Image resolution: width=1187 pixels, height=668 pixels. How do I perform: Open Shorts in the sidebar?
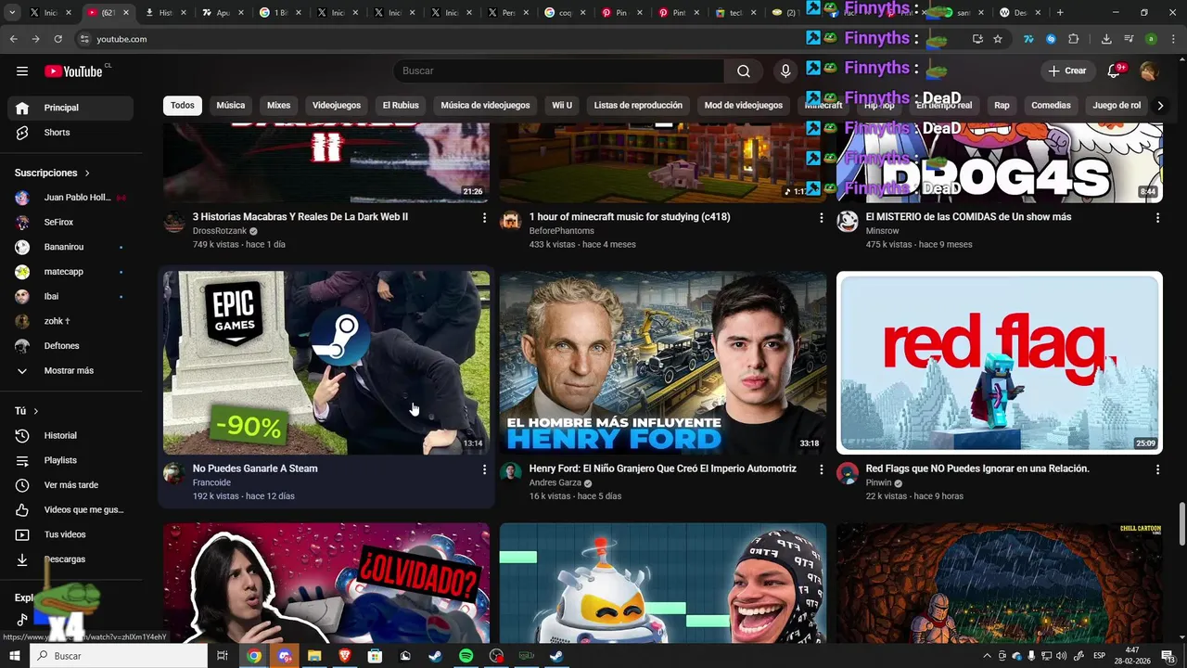70,133
